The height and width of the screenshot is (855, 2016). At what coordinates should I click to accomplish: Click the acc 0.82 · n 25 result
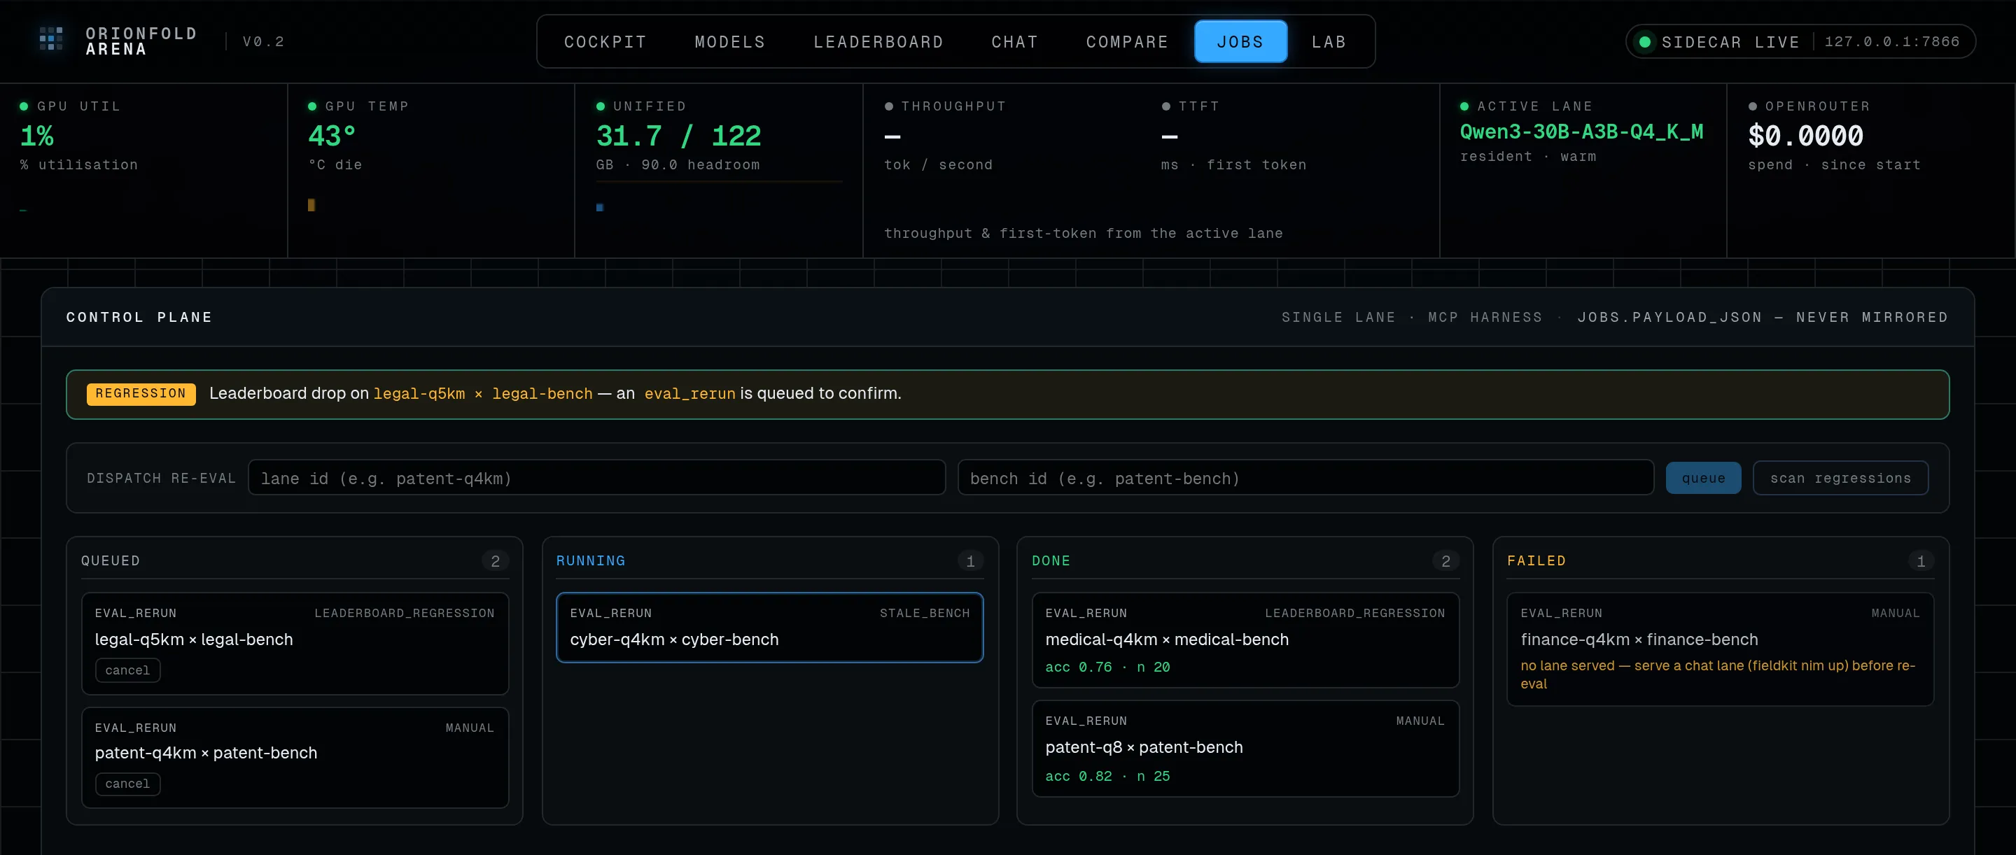(1107, 776)
